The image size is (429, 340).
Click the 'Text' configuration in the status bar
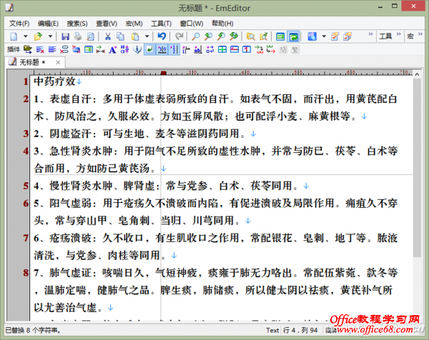tap(272, 331)
